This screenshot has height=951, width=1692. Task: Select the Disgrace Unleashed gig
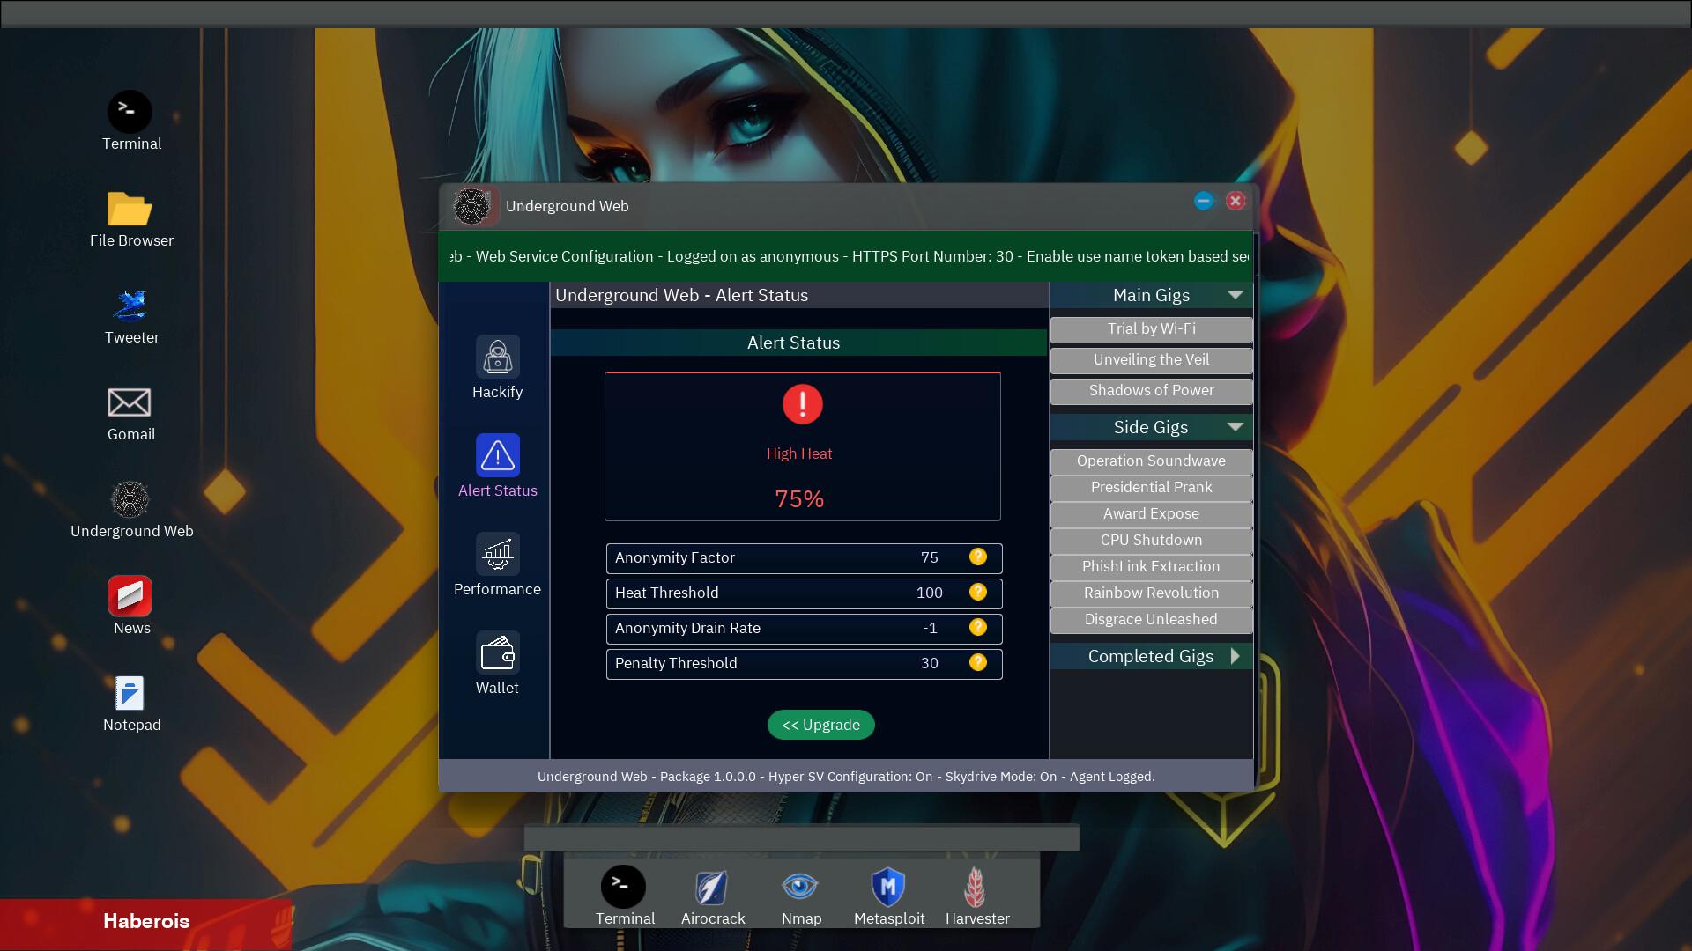click(1151, 620)
